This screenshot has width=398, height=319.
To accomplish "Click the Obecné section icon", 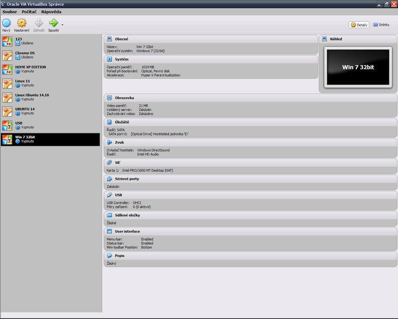I will (x=109, y=39).
